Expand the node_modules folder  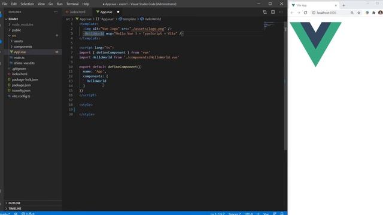pyautogui.click(x=33, y=24)
